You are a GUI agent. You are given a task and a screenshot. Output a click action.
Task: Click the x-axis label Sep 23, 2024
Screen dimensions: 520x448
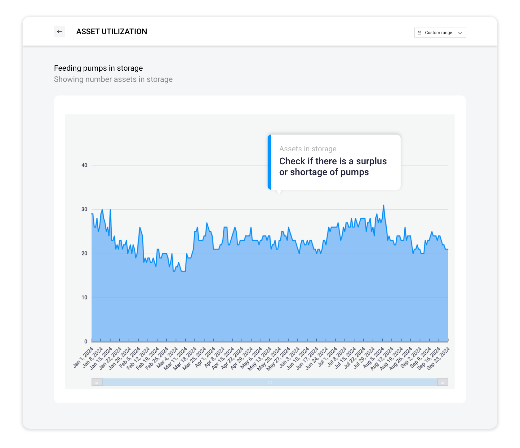pyautogui.click(x=438, y=358)
